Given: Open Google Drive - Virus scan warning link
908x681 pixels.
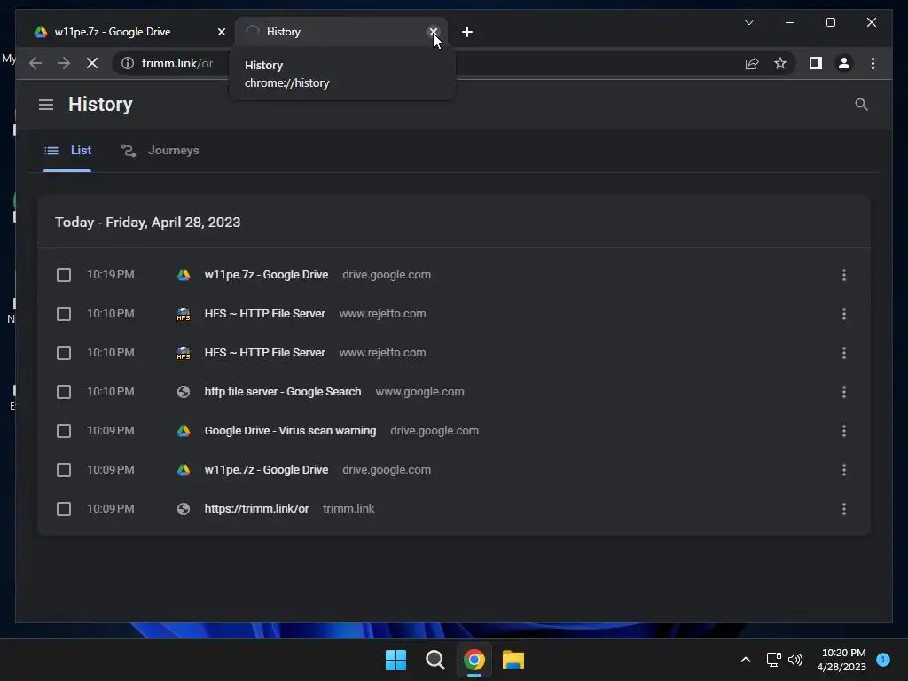Looking at the screenshot, I should coord(290,431).
